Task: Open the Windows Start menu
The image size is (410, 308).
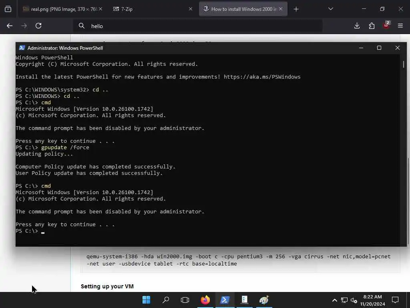Action: pos(147,300)
